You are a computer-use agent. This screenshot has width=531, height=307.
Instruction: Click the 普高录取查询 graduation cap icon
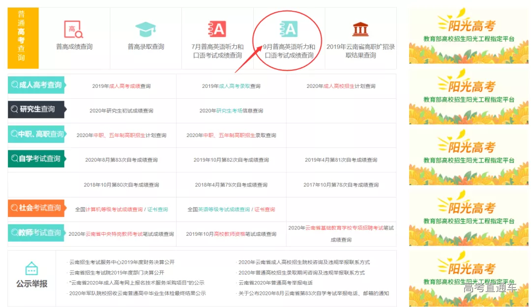click(146, 30)
